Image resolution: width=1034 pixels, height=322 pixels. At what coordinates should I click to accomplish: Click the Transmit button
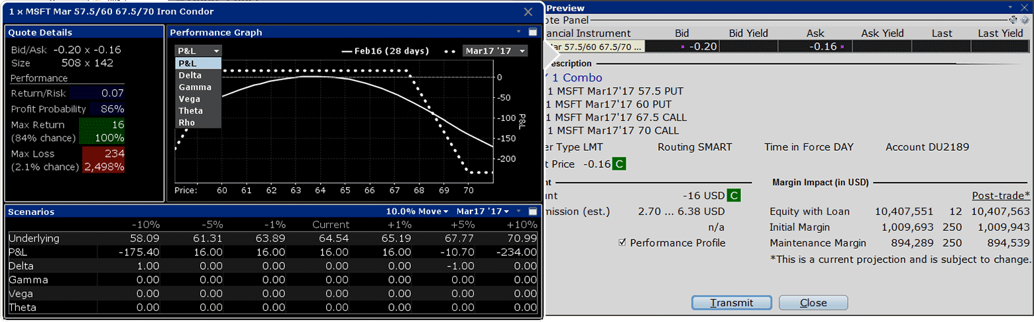point(732,303)
